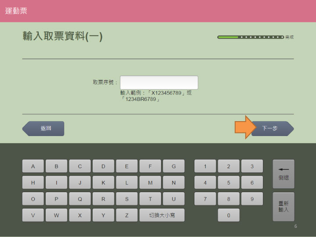Tap the number 1 key

pos(205,166)
